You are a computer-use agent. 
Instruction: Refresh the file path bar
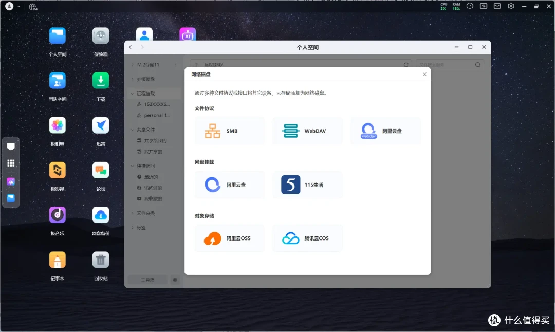point(406,65)
